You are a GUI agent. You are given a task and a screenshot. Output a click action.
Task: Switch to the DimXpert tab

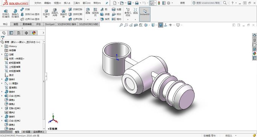point(50,24)
